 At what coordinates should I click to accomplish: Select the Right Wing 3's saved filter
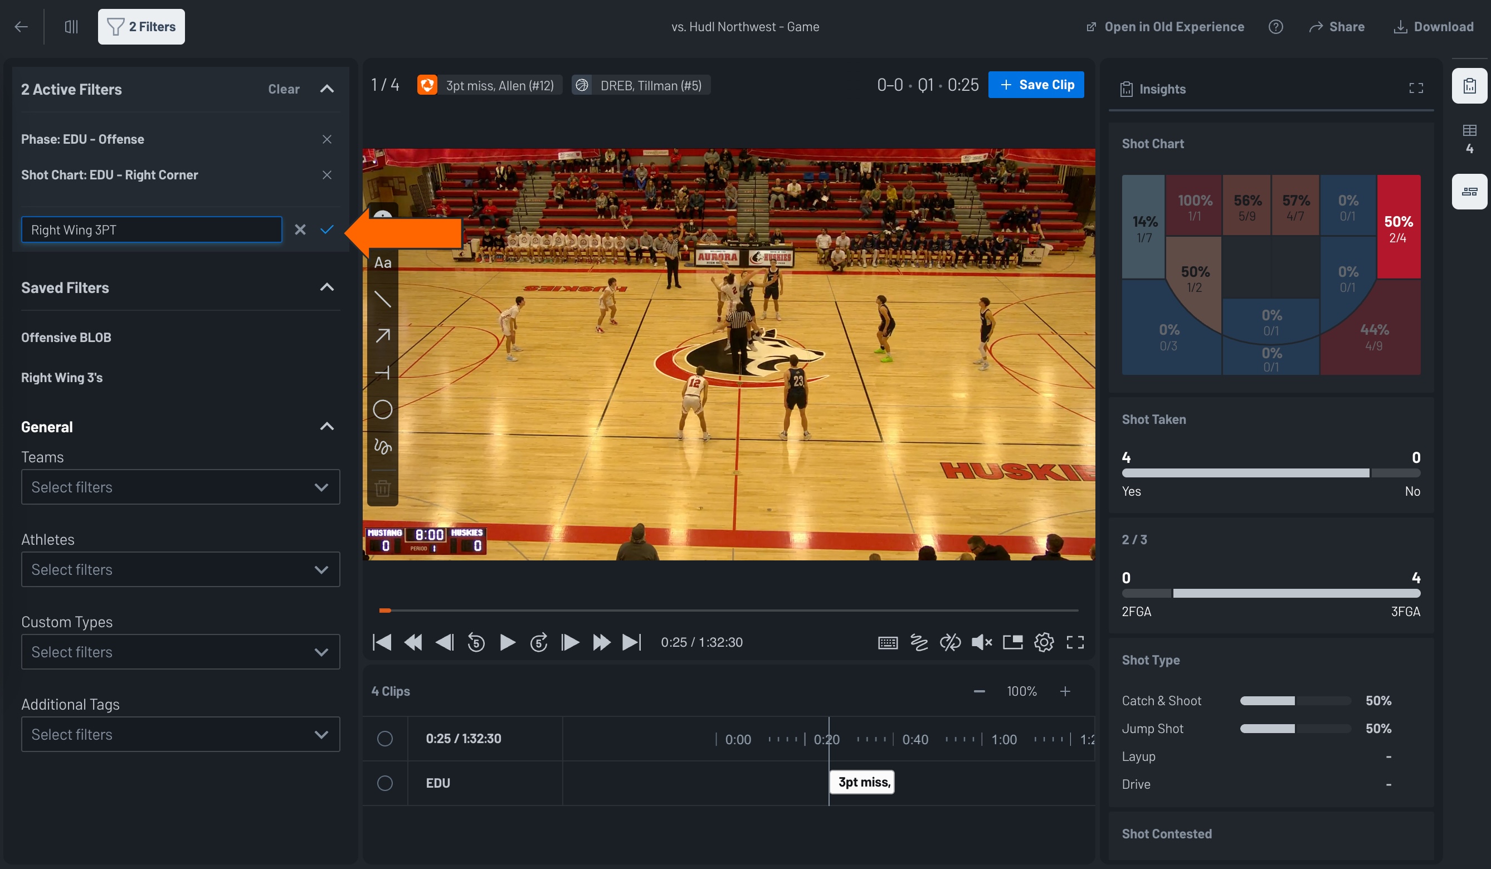[61, 377]
